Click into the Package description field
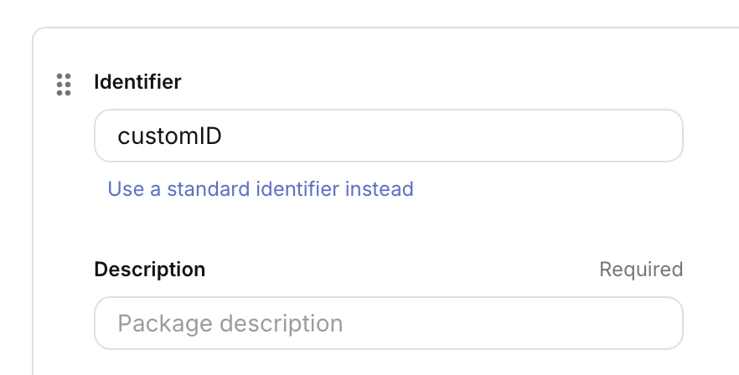Image resolution: width=739 pixels, height=375 pixels. (389, 323)
